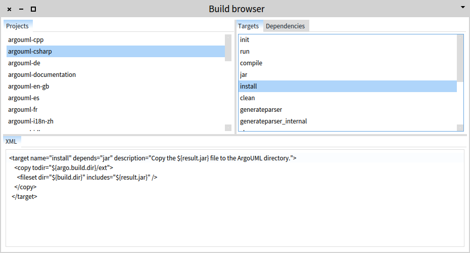470x253 pixels.
Task: Switch to the Dependencies tab
Action: pyautogui.click(x=285, y=26)
